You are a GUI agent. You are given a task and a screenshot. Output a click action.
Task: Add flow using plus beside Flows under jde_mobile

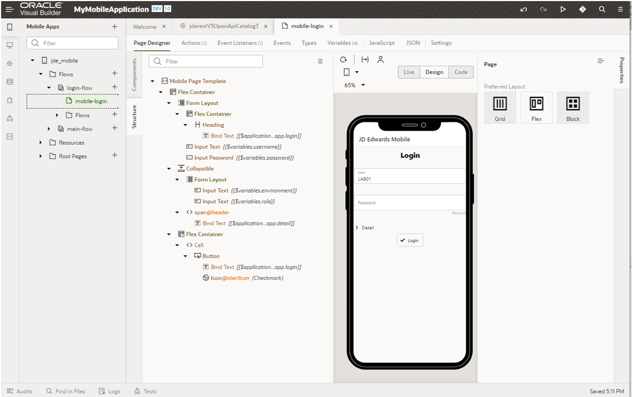click(115, 73)
